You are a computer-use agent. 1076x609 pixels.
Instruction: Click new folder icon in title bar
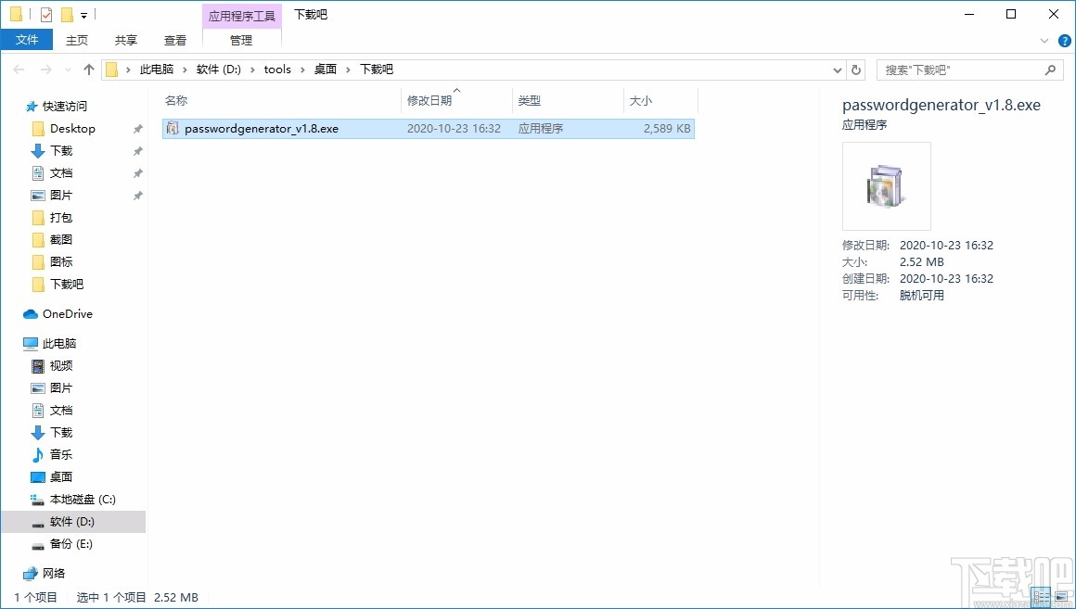[x=67, y=15]
